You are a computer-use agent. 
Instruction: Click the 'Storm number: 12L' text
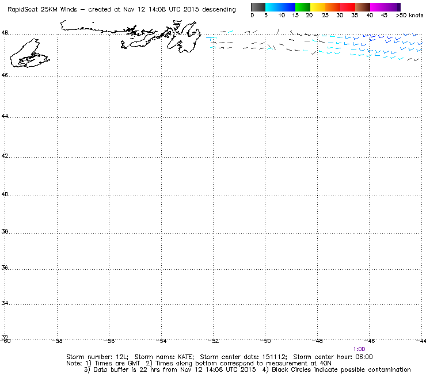pos(97,357)
